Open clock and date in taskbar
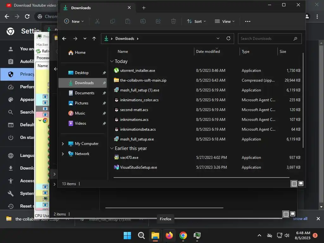Image resolution: width=324 pixels, height=243 pixels. coord(303,235)
